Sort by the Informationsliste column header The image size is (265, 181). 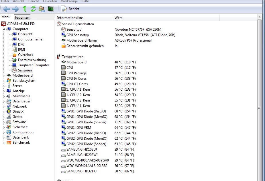(84, 18)
